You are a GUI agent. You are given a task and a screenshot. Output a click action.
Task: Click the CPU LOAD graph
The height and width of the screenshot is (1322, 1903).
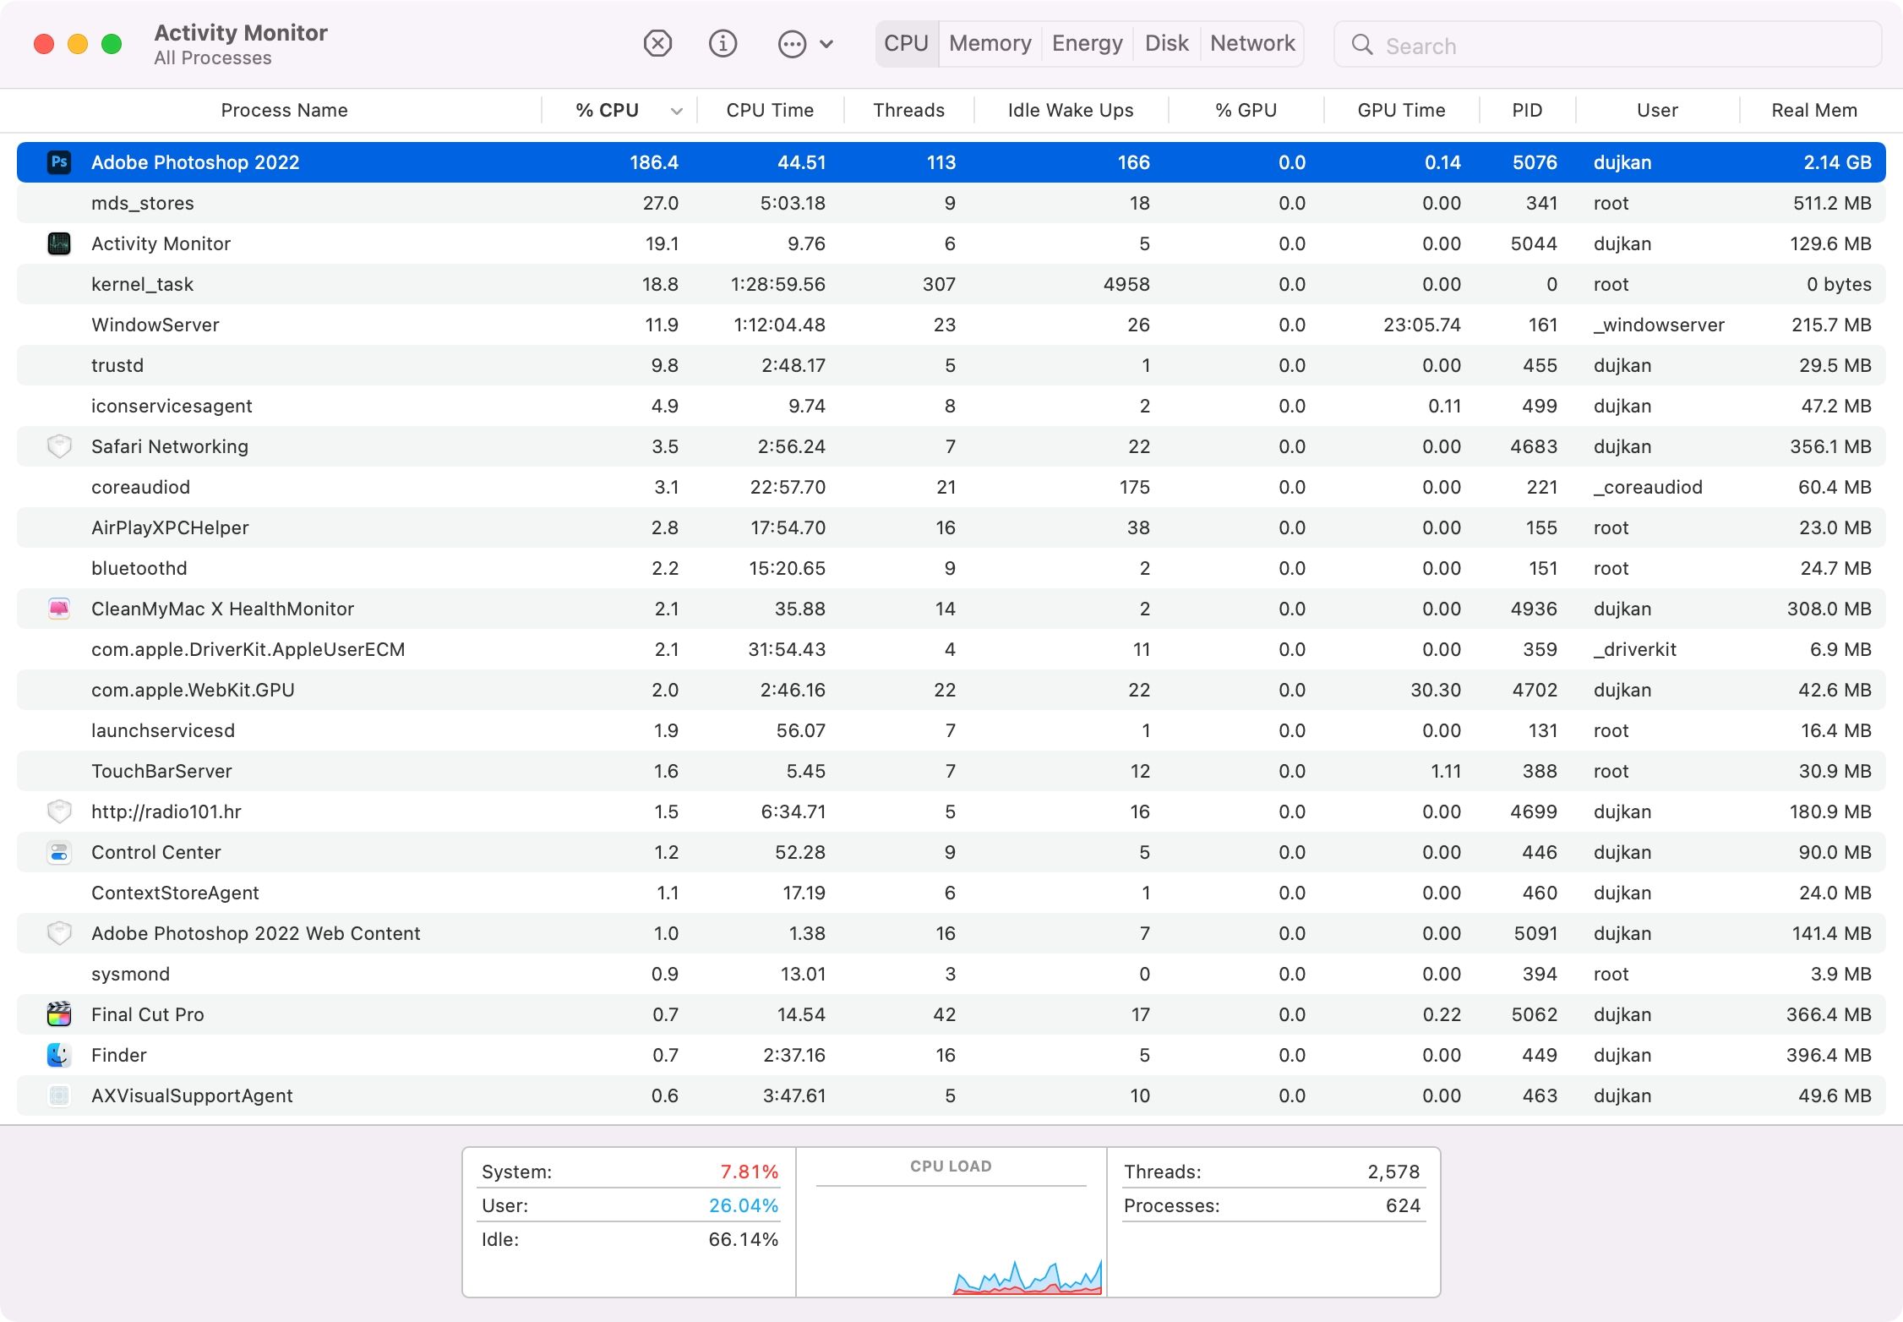[951, 1222]
